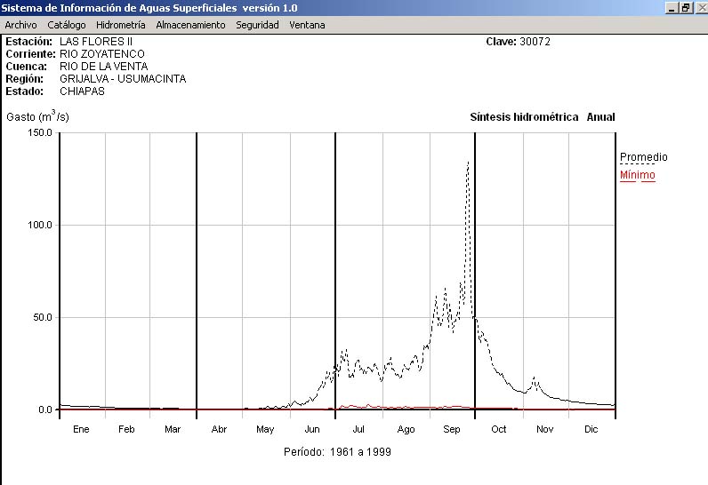
Task: Close the application window
Action: pos(699,7)
